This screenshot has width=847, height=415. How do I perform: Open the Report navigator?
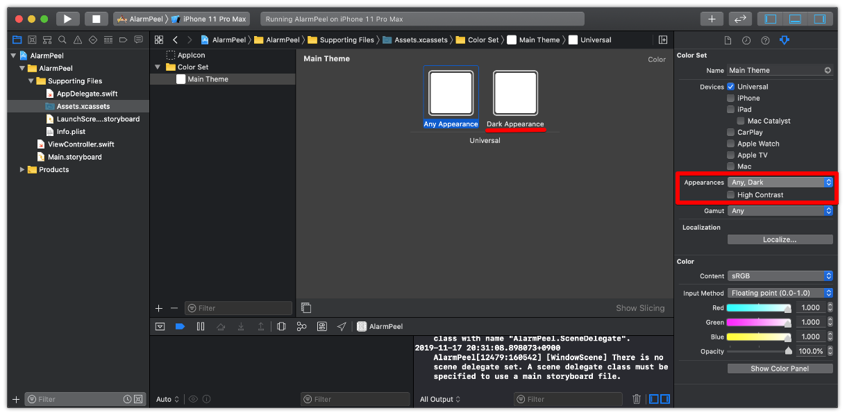(x=139, y=40)
